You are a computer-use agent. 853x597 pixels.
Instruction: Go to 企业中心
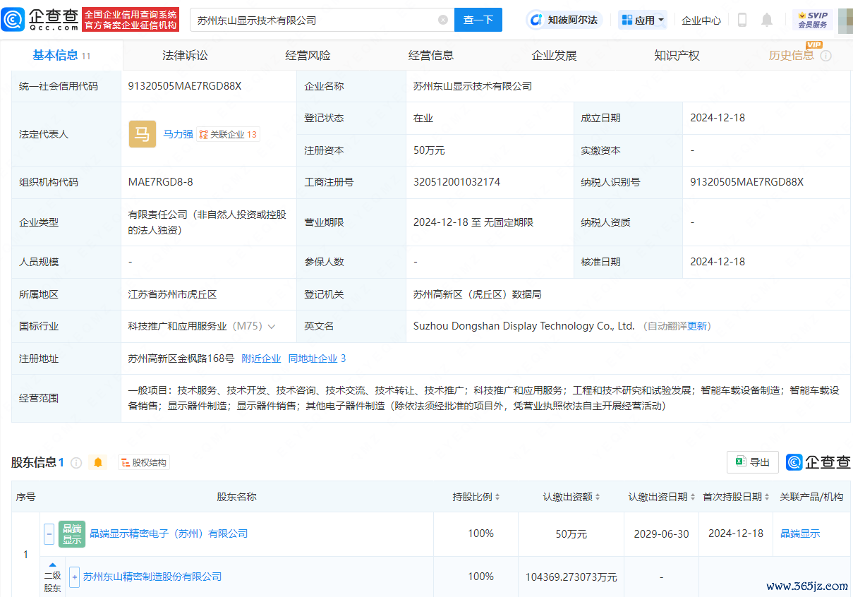coord(701,20)
